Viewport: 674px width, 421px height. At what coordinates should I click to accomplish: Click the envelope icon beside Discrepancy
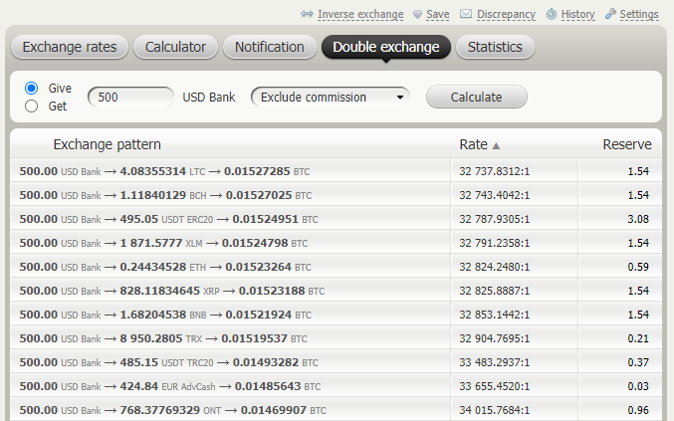point(466,14)
